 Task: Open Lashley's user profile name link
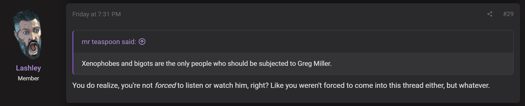28,68
